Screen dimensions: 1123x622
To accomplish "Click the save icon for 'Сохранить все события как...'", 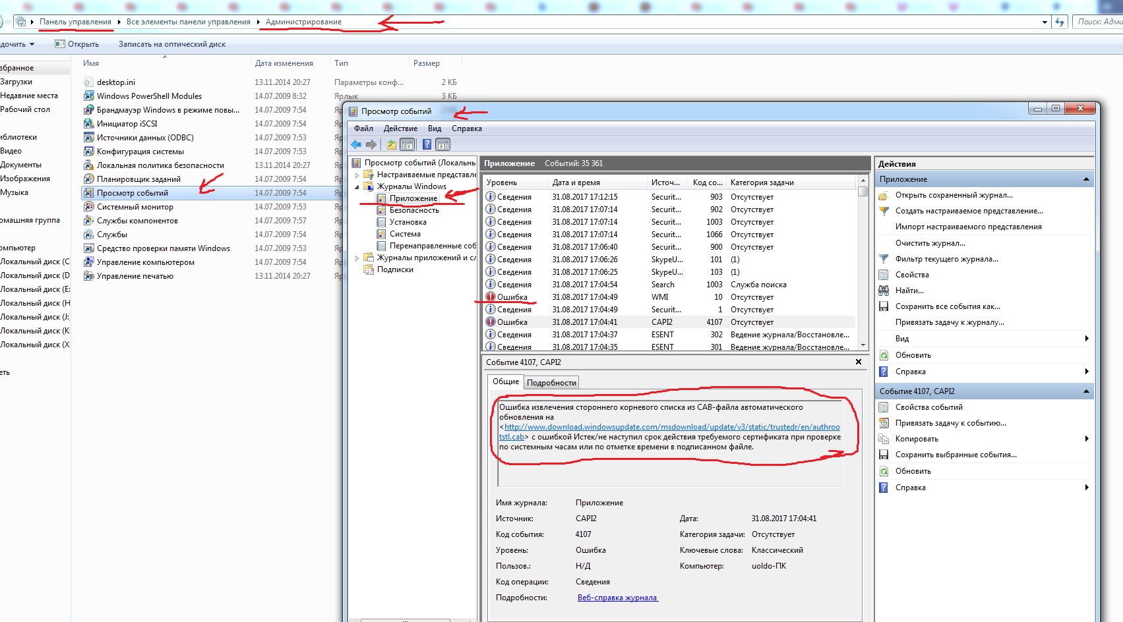I will coord(884,306).
